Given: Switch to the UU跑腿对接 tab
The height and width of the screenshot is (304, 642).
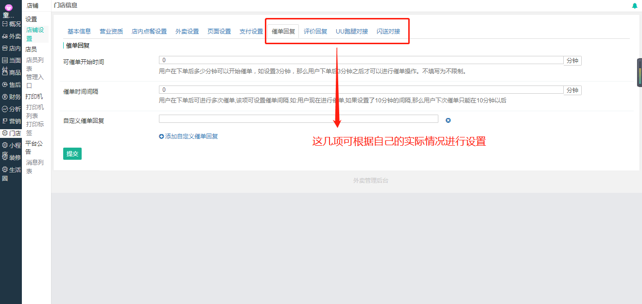Looking at the screenshot, I should pos(352,32).
